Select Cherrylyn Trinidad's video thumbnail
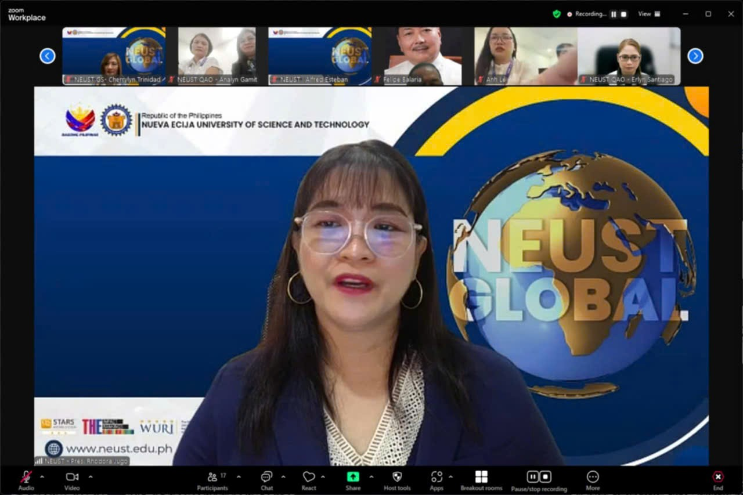The width and height of the screenshot is (743, 495). [x=114, y=56]
